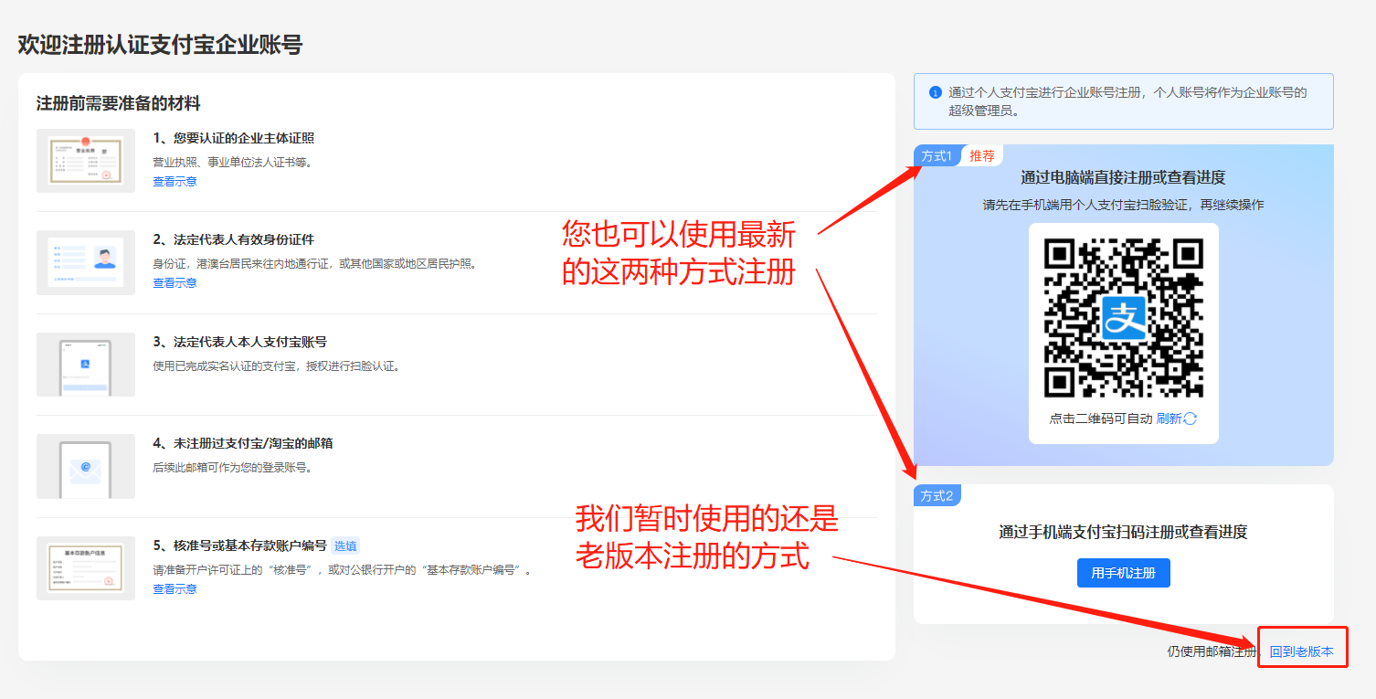This screenshot has width=1376, height=699.
Task: Click heading 5、核准号或基本存款账户编号
Action: tap(239, 545)
